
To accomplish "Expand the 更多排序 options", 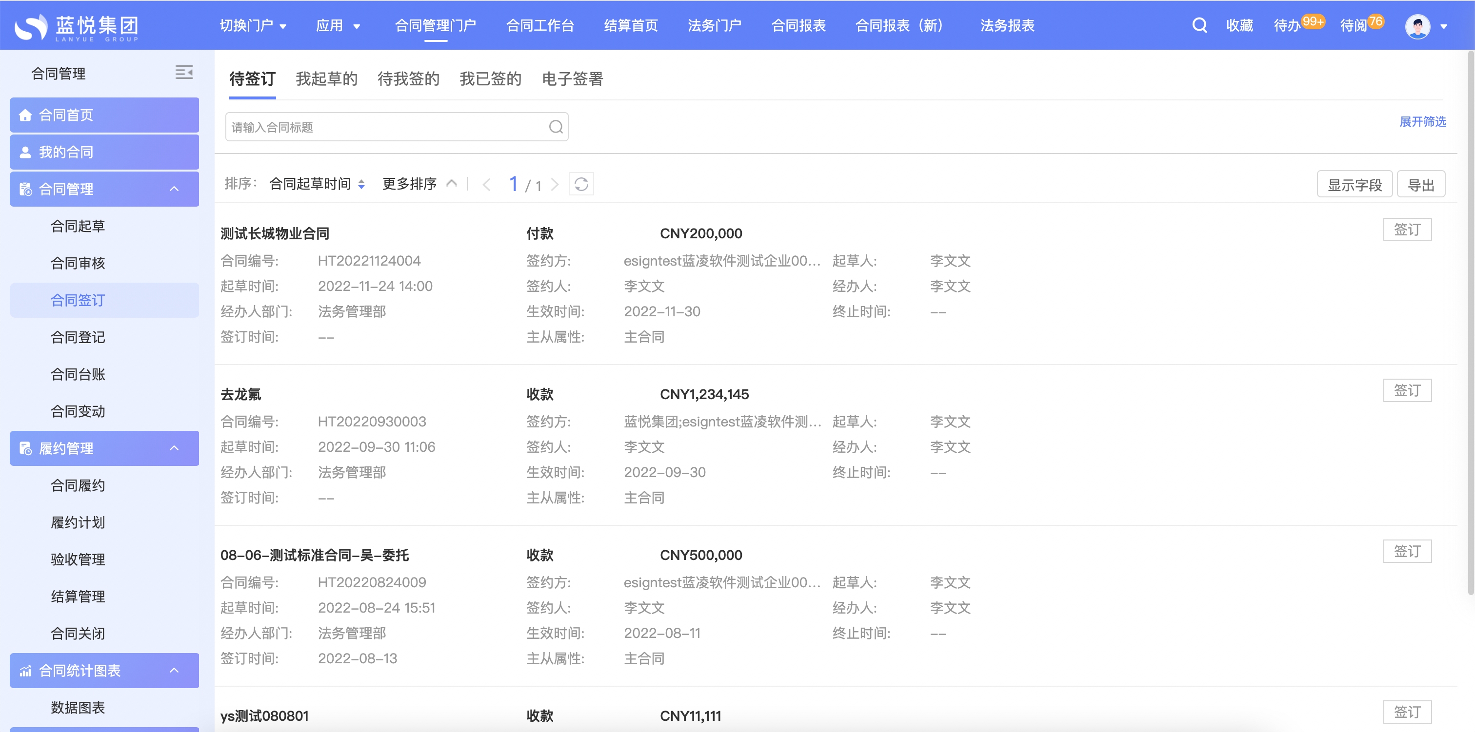I will pyautogui.click(x=419, y=184).
